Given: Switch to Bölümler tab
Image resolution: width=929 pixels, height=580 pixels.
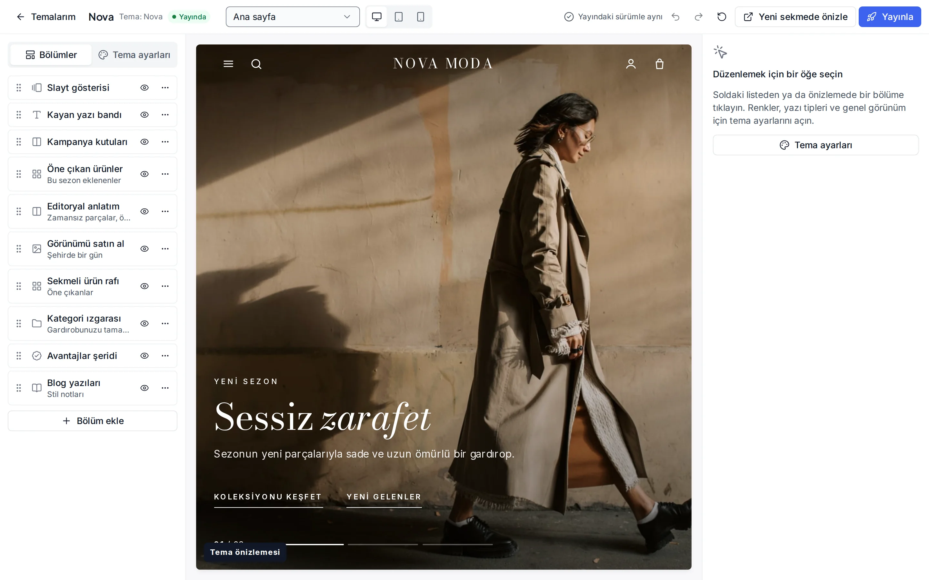Looking at the screenshot, I should pos(51,55).
